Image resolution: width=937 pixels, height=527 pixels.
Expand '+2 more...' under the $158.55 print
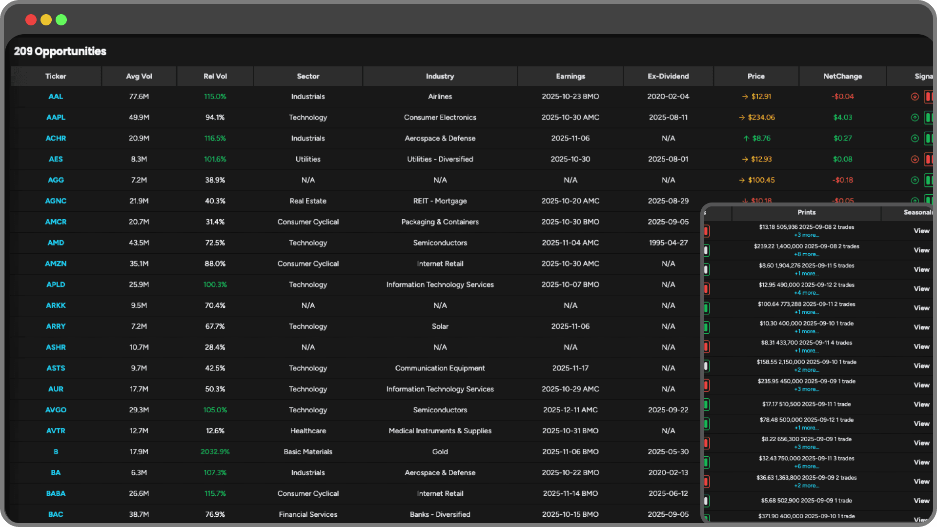pos(806,370)
